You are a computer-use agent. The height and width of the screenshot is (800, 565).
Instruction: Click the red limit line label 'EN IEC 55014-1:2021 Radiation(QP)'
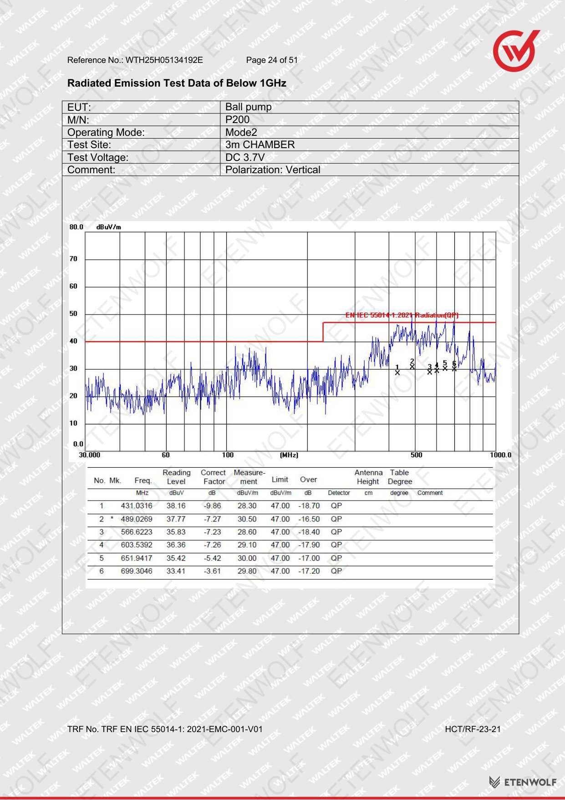402,315
